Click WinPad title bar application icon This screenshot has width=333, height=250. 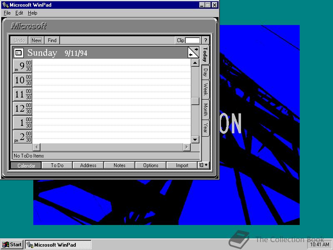pos(5,5)
